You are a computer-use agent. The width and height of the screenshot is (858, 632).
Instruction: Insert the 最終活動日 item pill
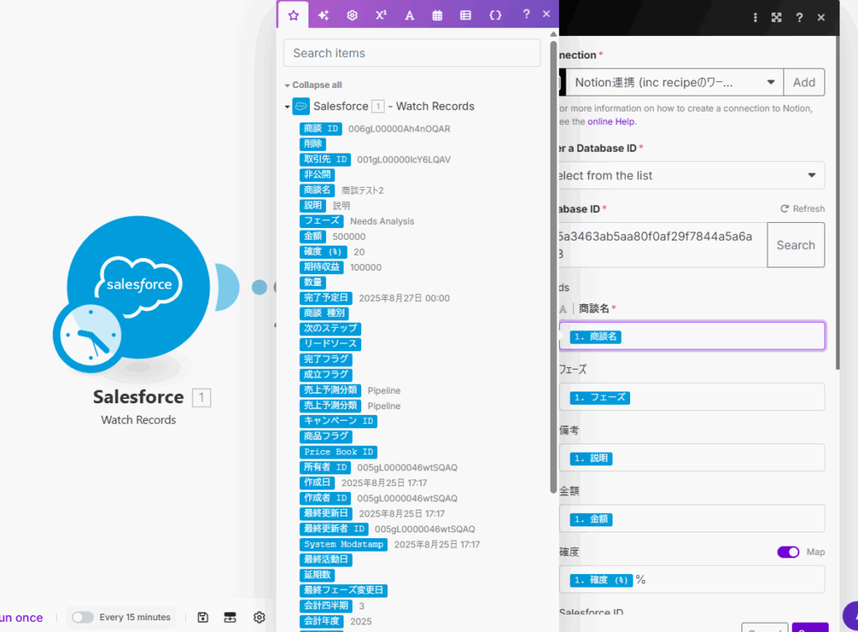click(326, 559)
